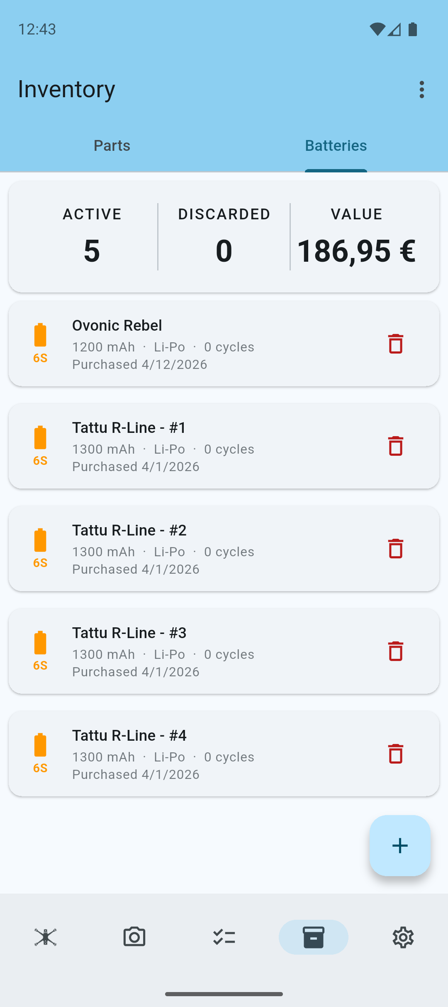The image size is (448, 1007).
Task: Switch to the Parts tab
Action: click(x=112, y=146)
